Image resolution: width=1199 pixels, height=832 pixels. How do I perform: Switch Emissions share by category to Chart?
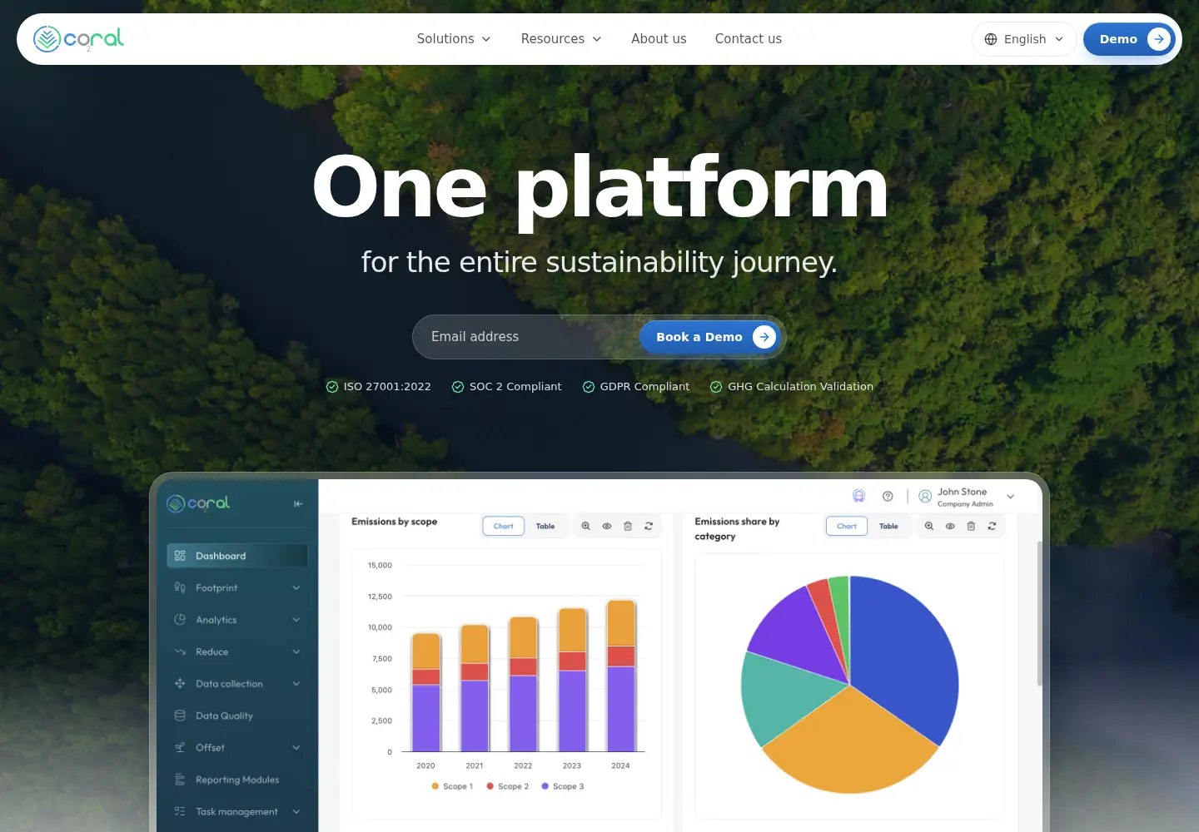pyautogui.click(x=847, y=526)
